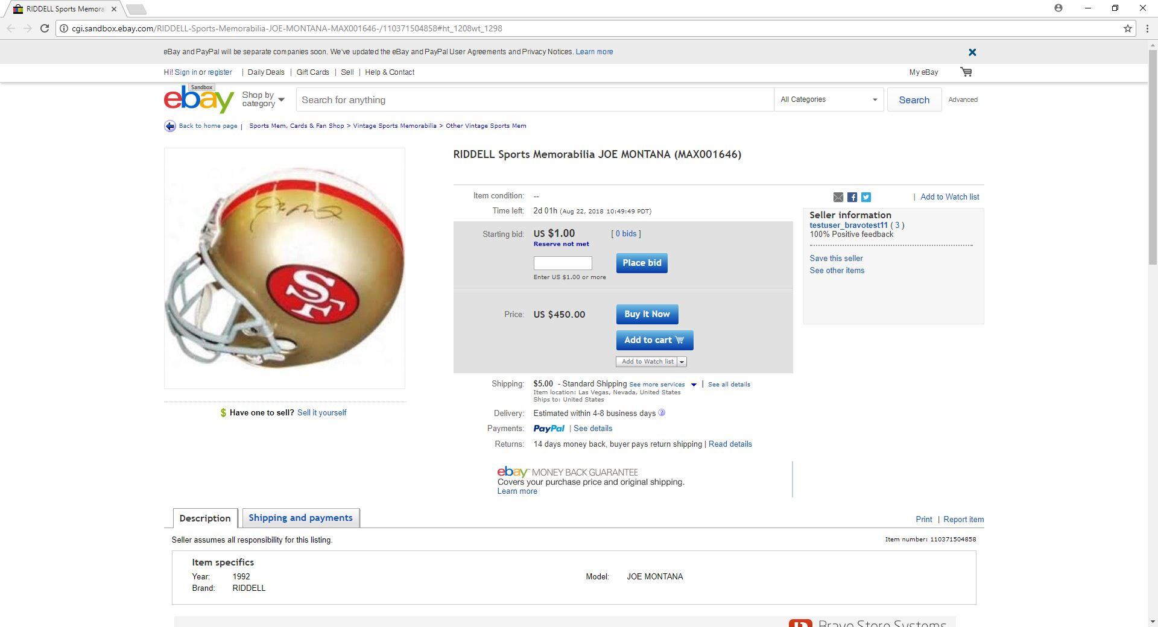This screenshot has height=627, width=1158.
Task: Bookmark page with the star icon
Action: pos(1128,28)
